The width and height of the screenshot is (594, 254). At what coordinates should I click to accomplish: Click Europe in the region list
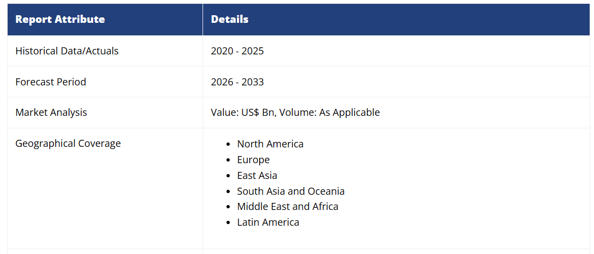point(253,160)
